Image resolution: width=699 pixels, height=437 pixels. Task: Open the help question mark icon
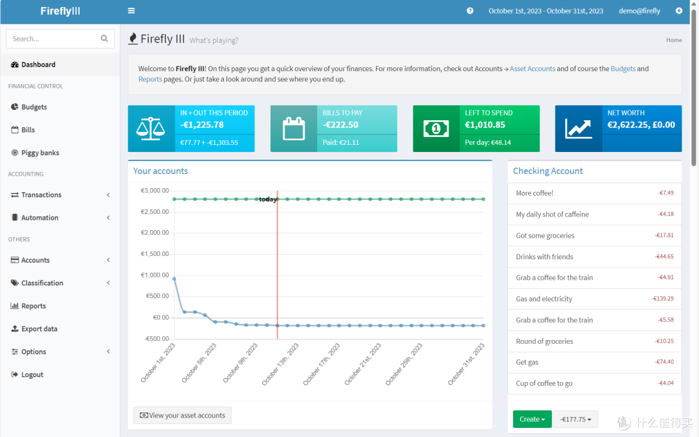point(470,11)
